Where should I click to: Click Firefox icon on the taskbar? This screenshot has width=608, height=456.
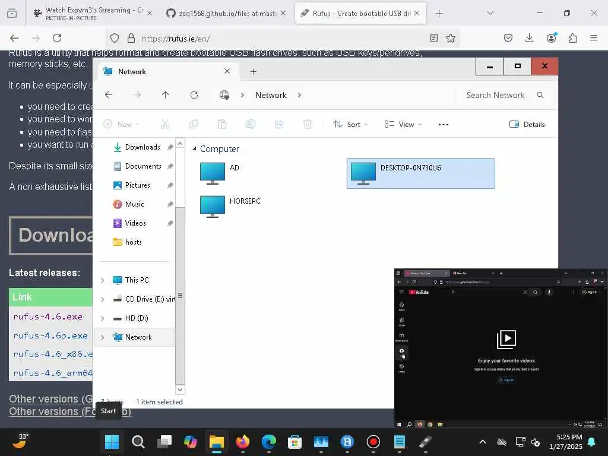tap(243, 442)
